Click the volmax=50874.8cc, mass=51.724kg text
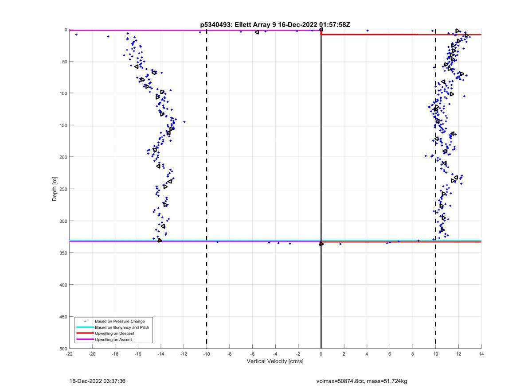The height and width of the screenshot is (392, 532). [362, 381]
